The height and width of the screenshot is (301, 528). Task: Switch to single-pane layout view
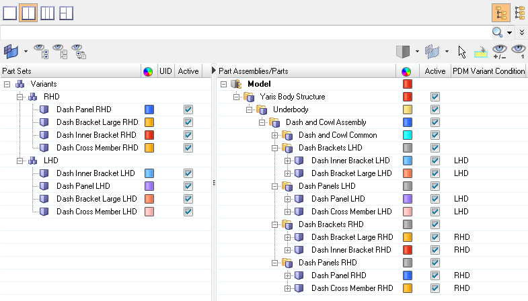10,12
